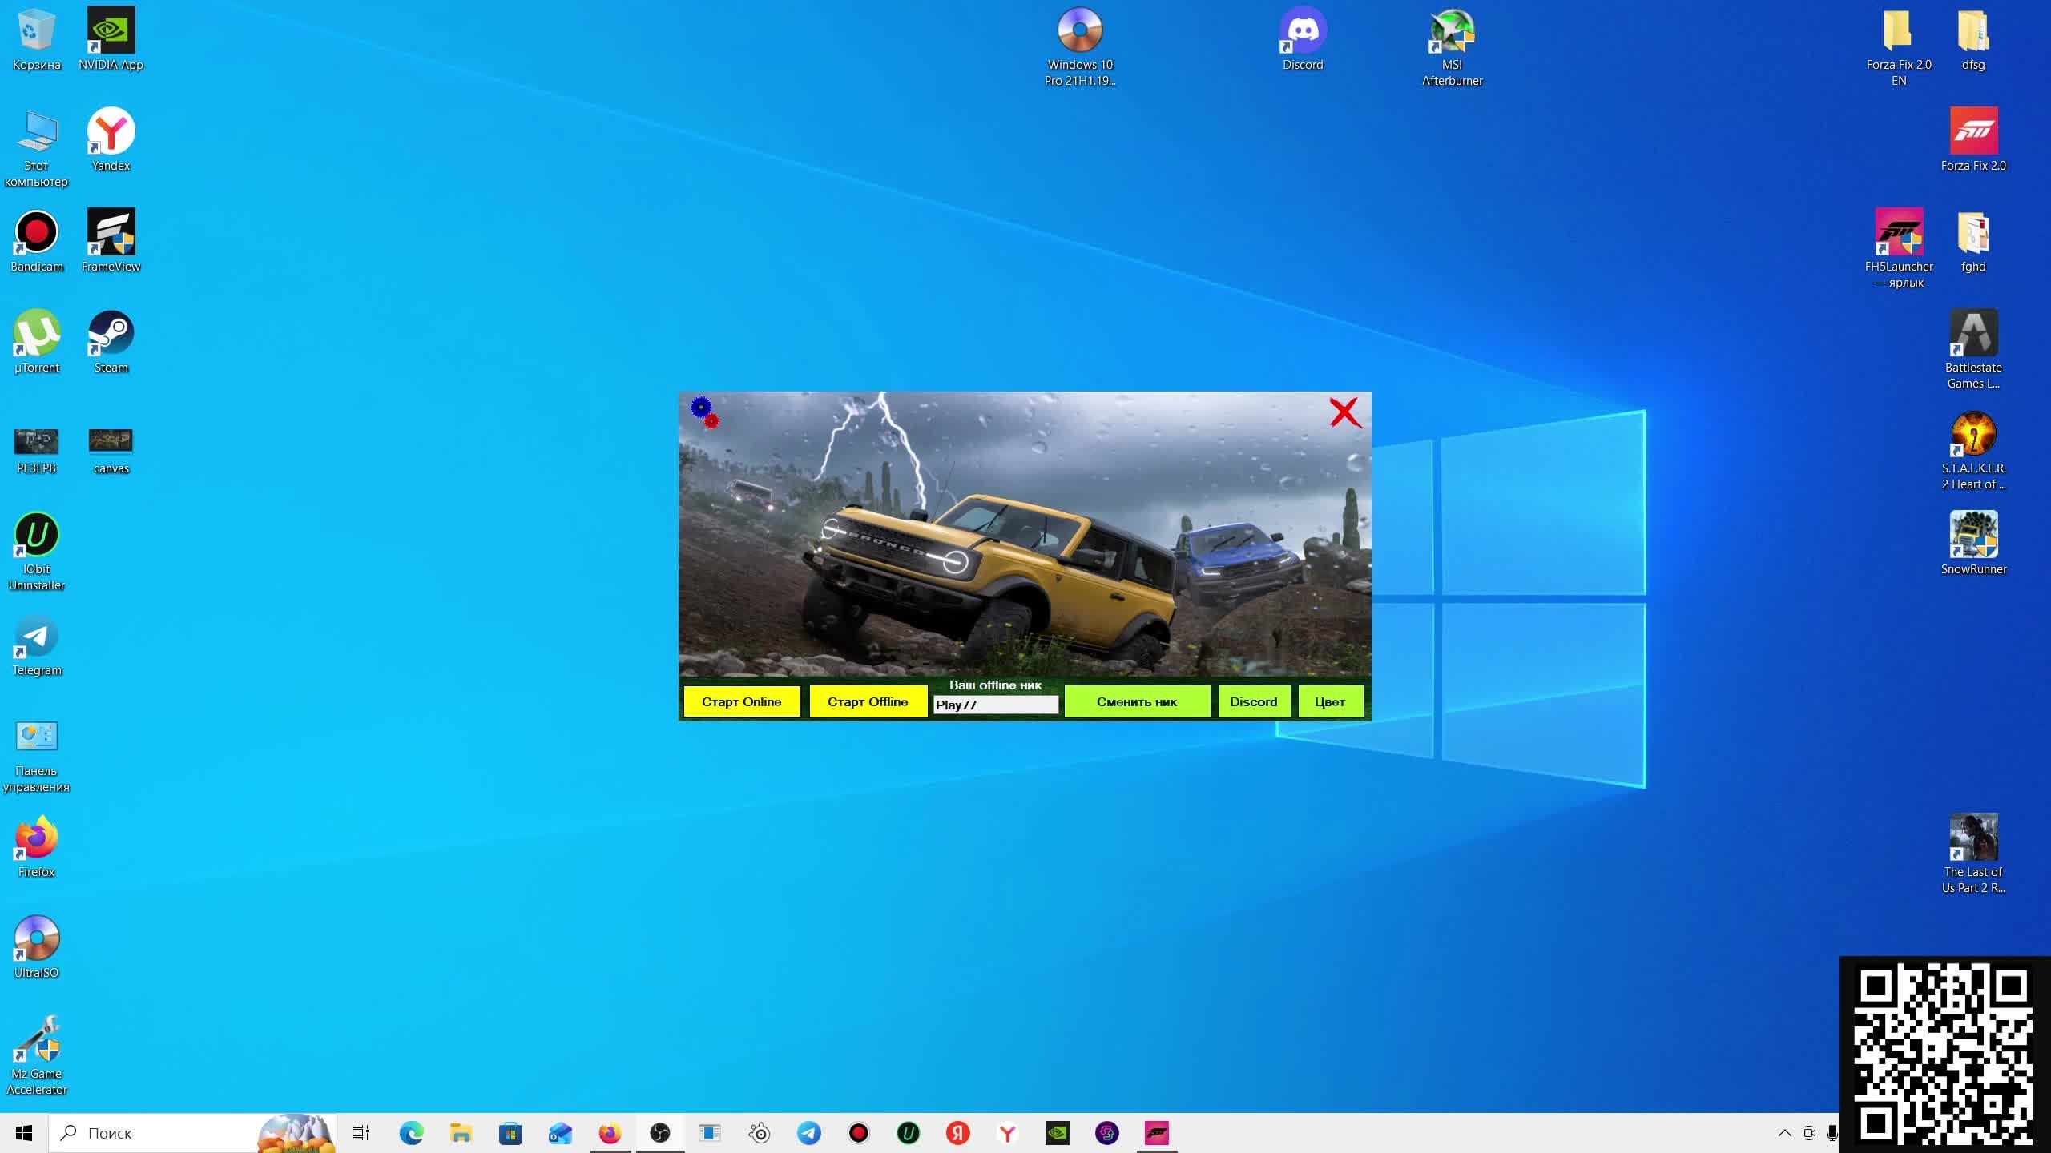Open Telegram from the taskbar
2051x1153 pixels.
pos(808,1133)
